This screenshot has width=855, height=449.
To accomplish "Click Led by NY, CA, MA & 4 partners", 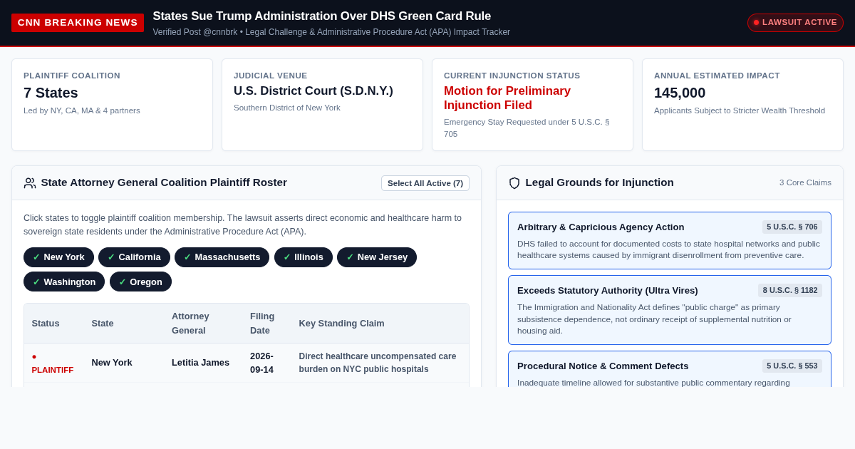I will pyautogui.click(x=82, y=110).
